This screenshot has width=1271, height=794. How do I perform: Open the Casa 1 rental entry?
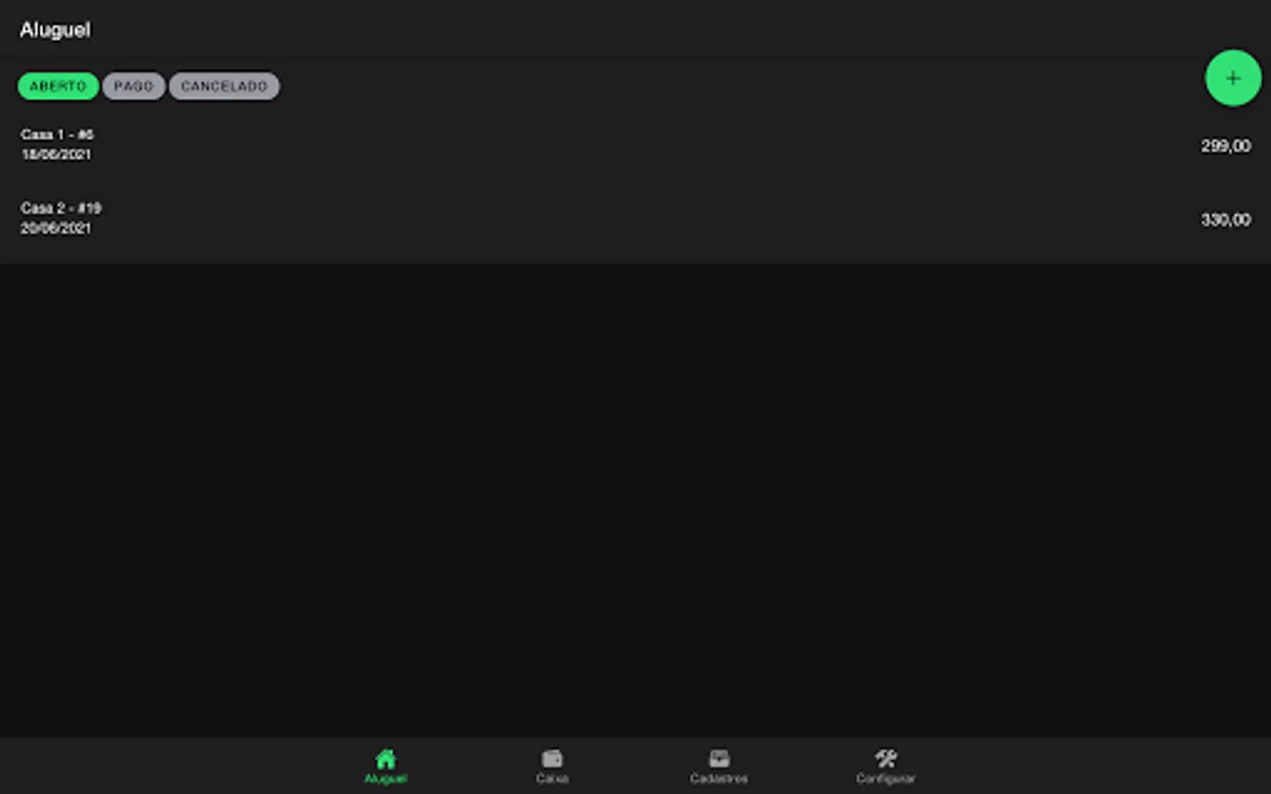635,145
